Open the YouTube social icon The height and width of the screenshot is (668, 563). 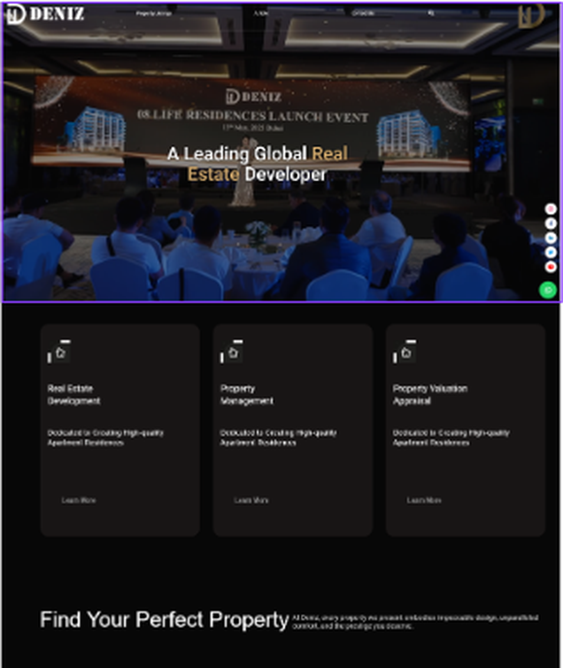pyautogui.click(x=551, y=267)
